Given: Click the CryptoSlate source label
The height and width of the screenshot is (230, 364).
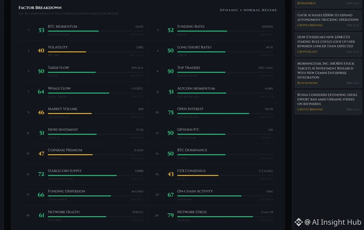Looking at the screenshot, I should [307, 52].
